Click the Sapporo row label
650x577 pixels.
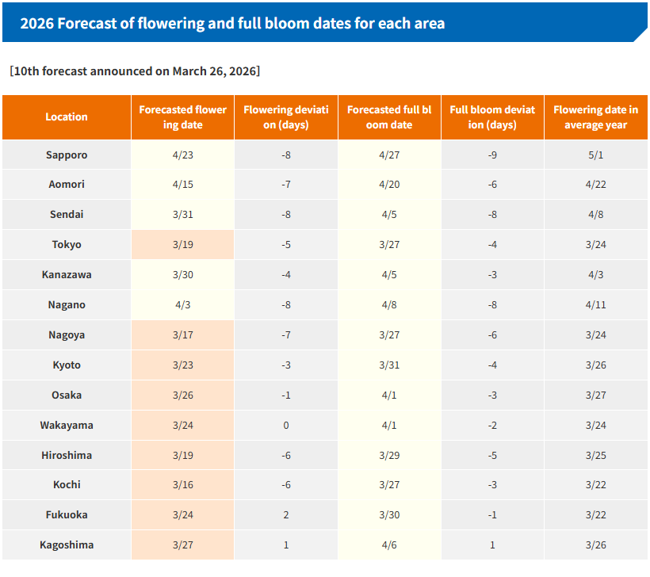tap(67, 155)
